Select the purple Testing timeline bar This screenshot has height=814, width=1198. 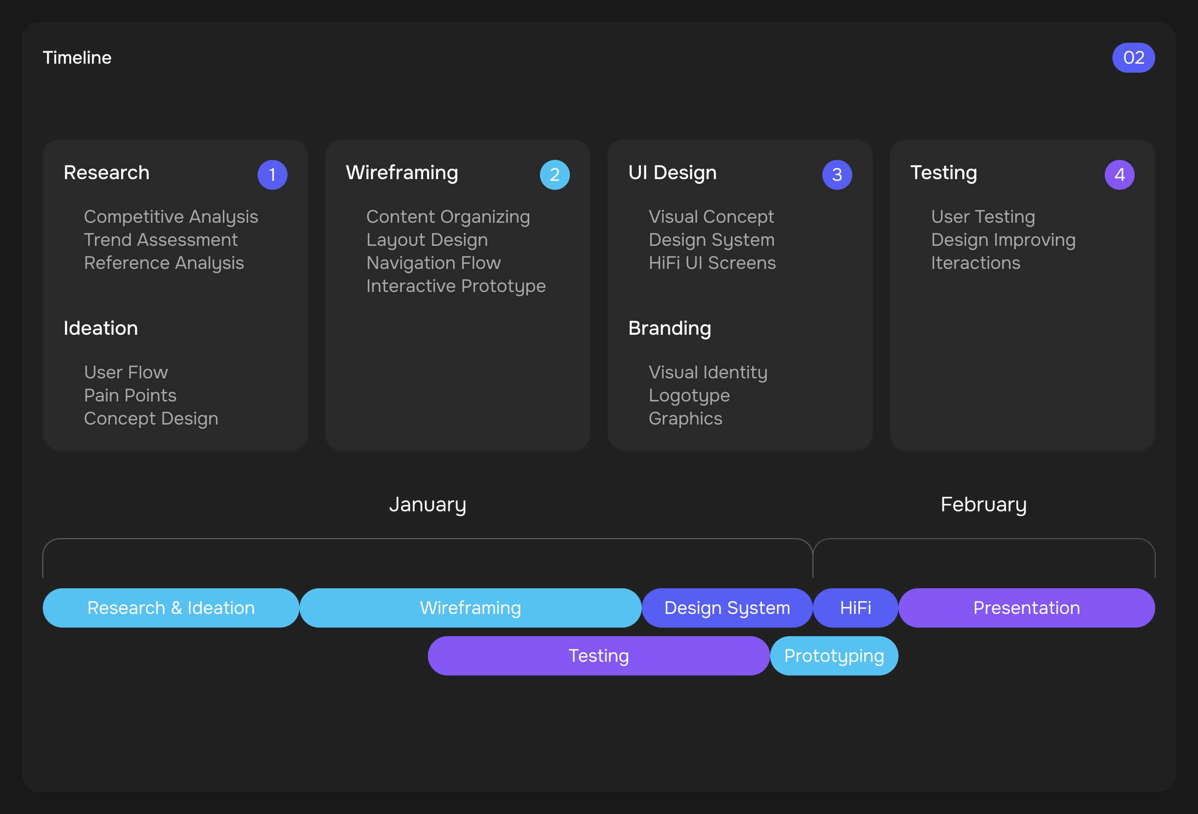[599, 656]
